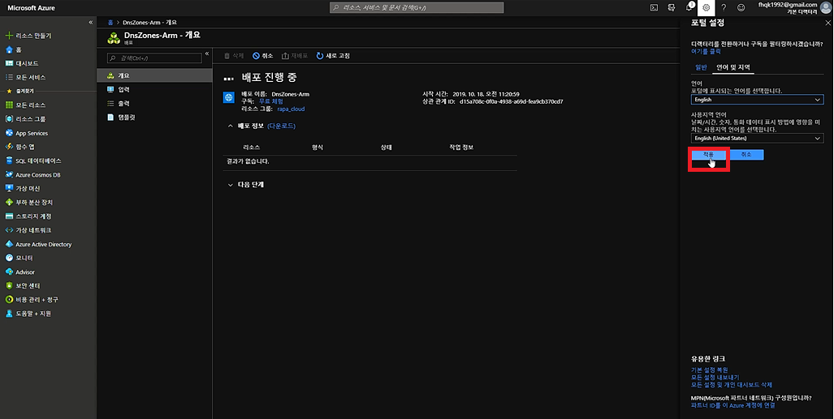Viewport: 834px width, 419px height.
Task: Click 새로 고침 to refresh deployment
Action: tap(333, 56)
